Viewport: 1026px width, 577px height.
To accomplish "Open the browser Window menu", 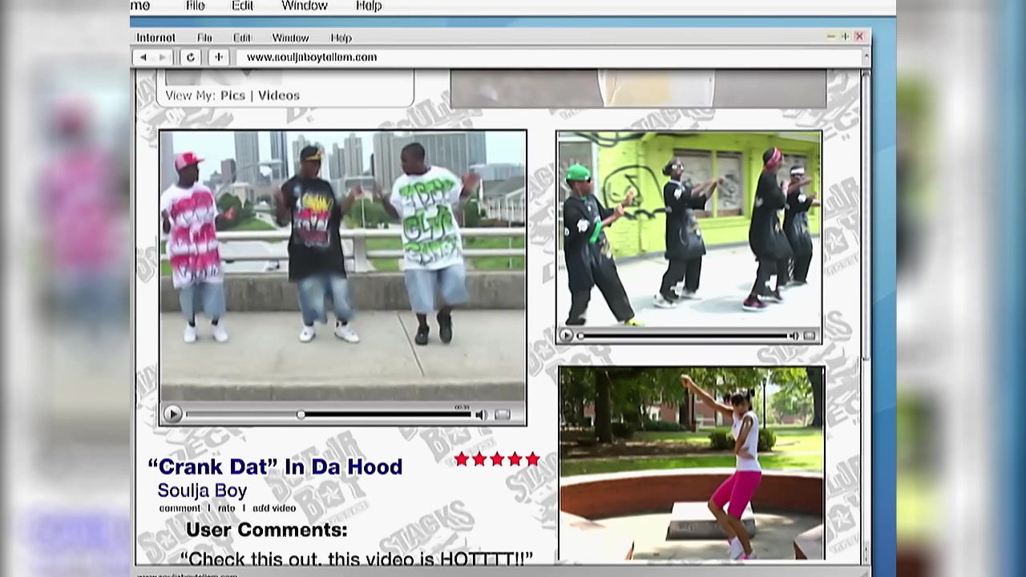I will point(290,38).
